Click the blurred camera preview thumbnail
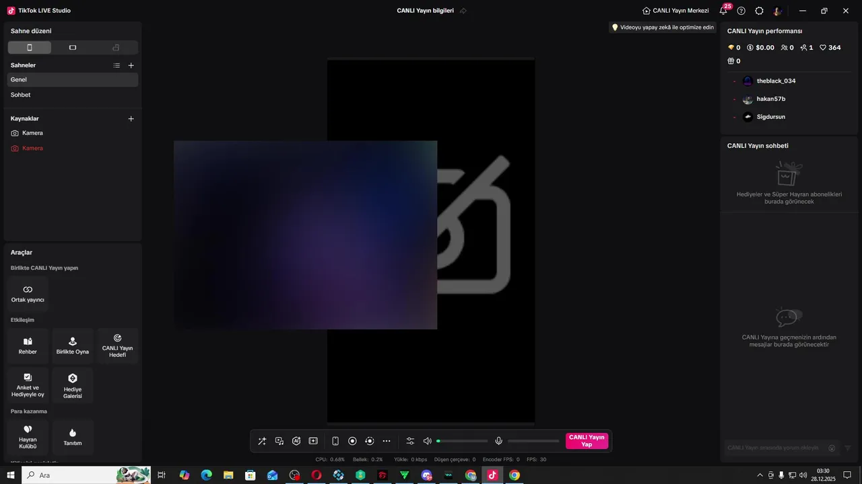The image size is (862, 484). (306, 235)
